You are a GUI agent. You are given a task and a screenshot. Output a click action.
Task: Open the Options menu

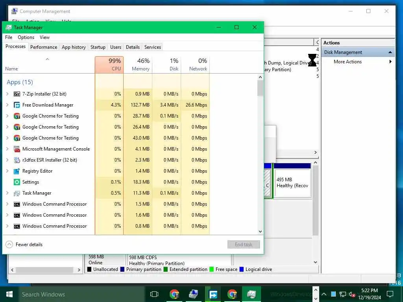coord(26,37)
